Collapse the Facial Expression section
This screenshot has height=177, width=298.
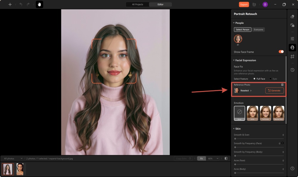click(x=234, y=60)
